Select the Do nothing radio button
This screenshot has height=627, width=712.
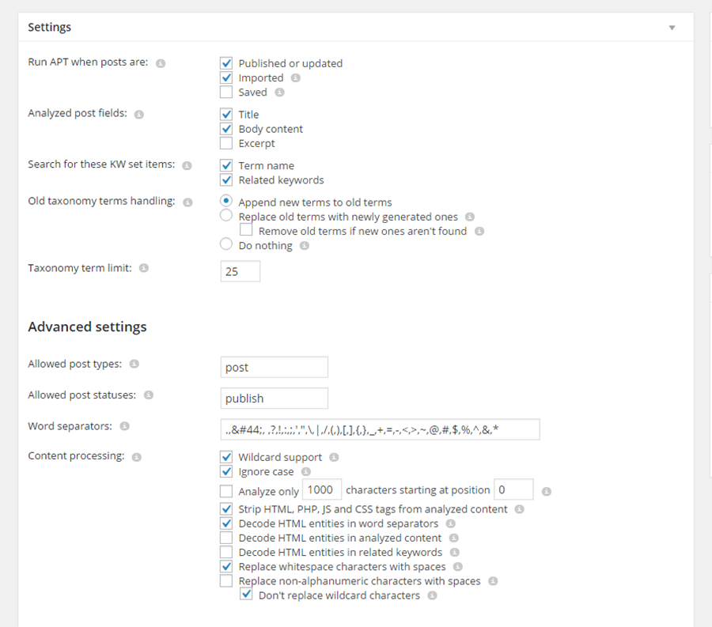tap(226, 244)
